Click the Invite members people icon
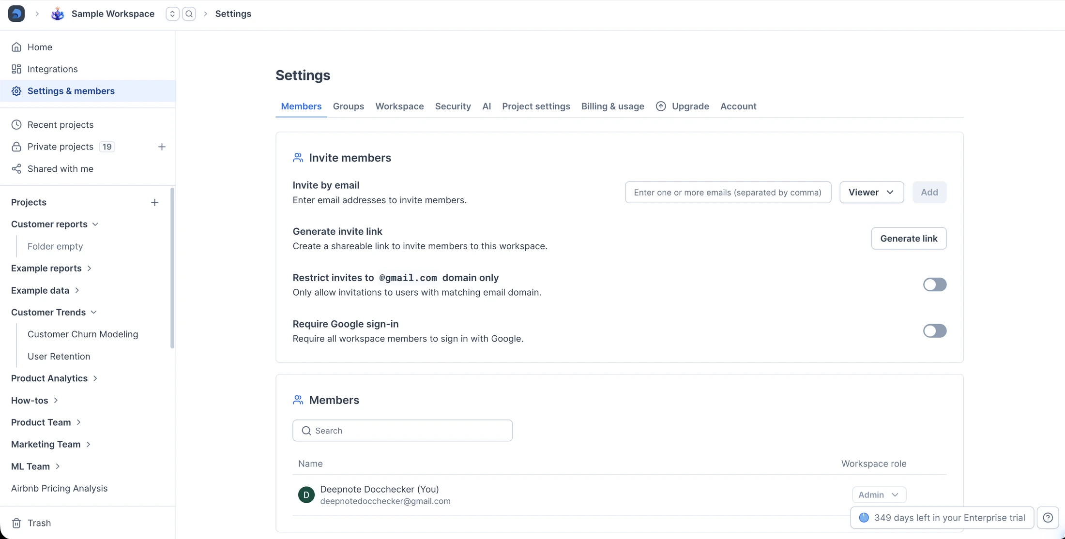This screenshot has width=1065, height=539. tap(298, 158)
